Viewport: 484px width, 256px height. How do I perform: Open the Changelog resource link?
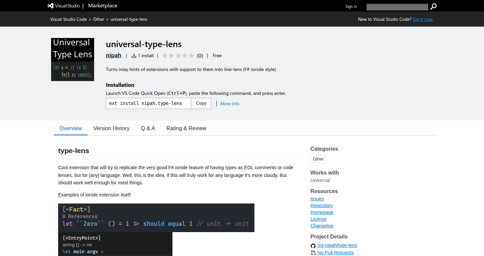(322, 226)
